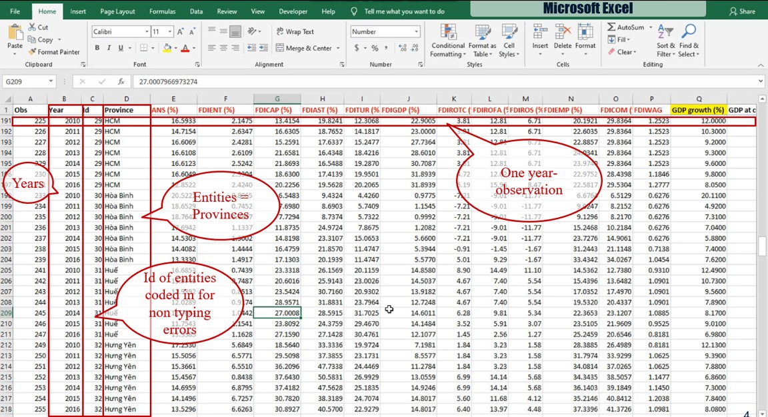The width and height of the screenshot is (768, 417).
Task: Switch to the Formulas ribbon tab
Action: pos(162,11)
